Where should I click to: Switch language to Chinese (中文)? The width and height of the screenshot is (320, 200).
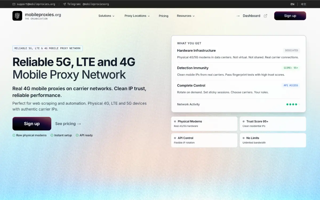303,4
